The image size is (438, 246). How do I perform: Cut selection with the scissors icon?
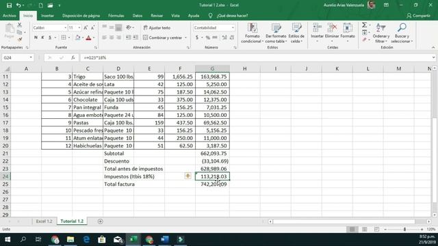pos(20,25)
